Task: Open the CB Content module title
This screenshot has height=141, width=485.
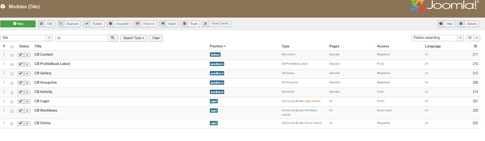Action: click(x=44, y=55)
